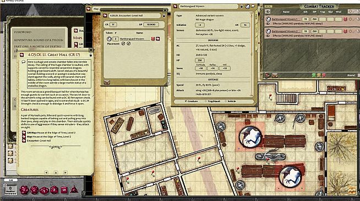Open the wyvern NPC link in encounter
This screenshot has height=201, width=360.
[x=158, y=39]
